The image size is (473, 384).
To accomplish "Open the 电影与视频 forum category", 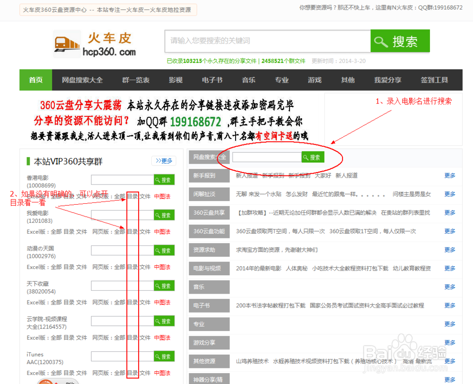I will pyautogui.click(x=209, y=269).
